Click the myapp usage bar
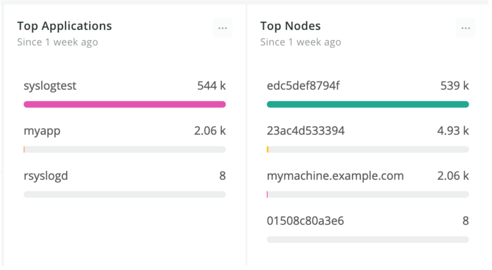The width and height of the screenshot is (492, 270). [124, 150]
